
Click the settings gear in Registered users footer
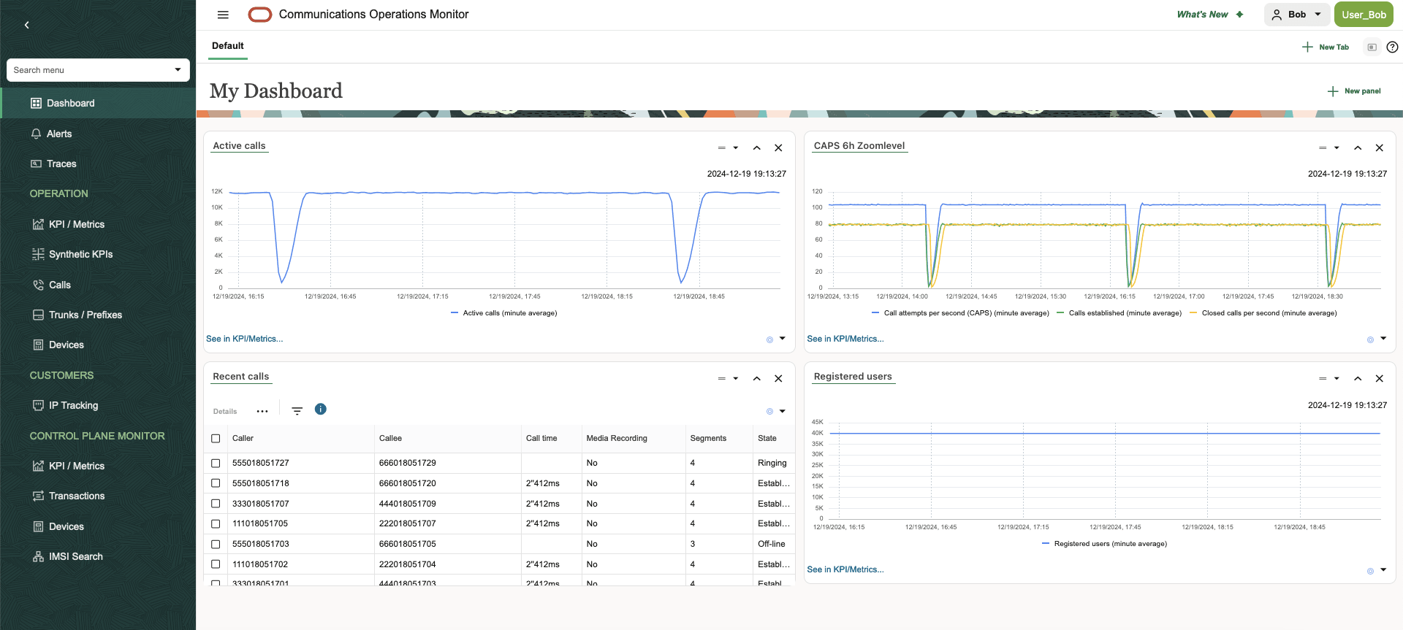point(1370,571)
